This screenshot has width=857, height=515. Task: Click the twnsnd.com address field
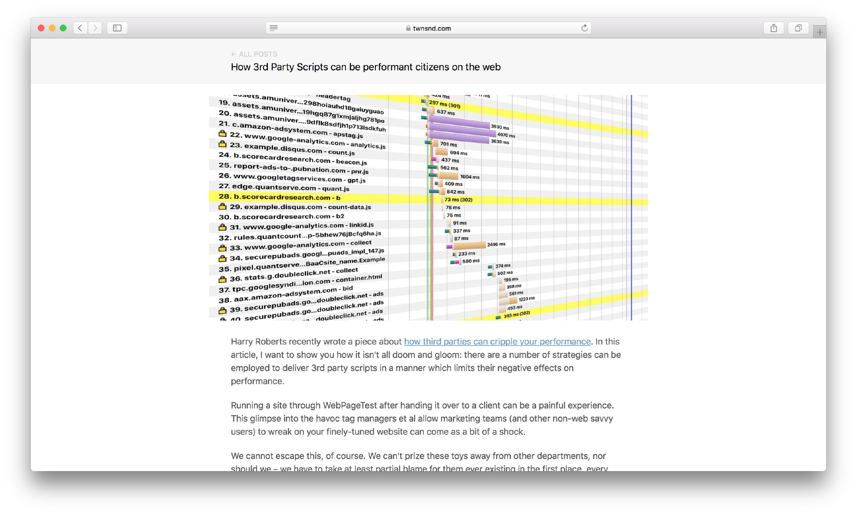click(428, 28)
